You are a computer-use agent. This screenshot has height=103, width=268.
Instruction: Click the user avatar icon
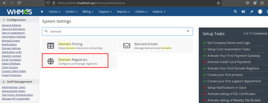point(260,12)
